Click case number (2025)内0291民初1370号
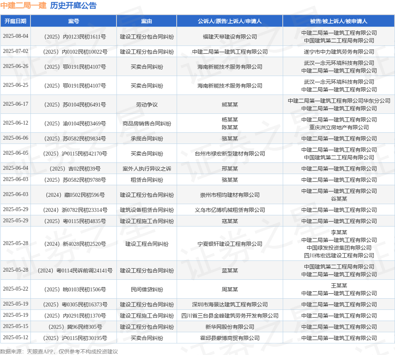The image size is (395, 355). [75, 316]
